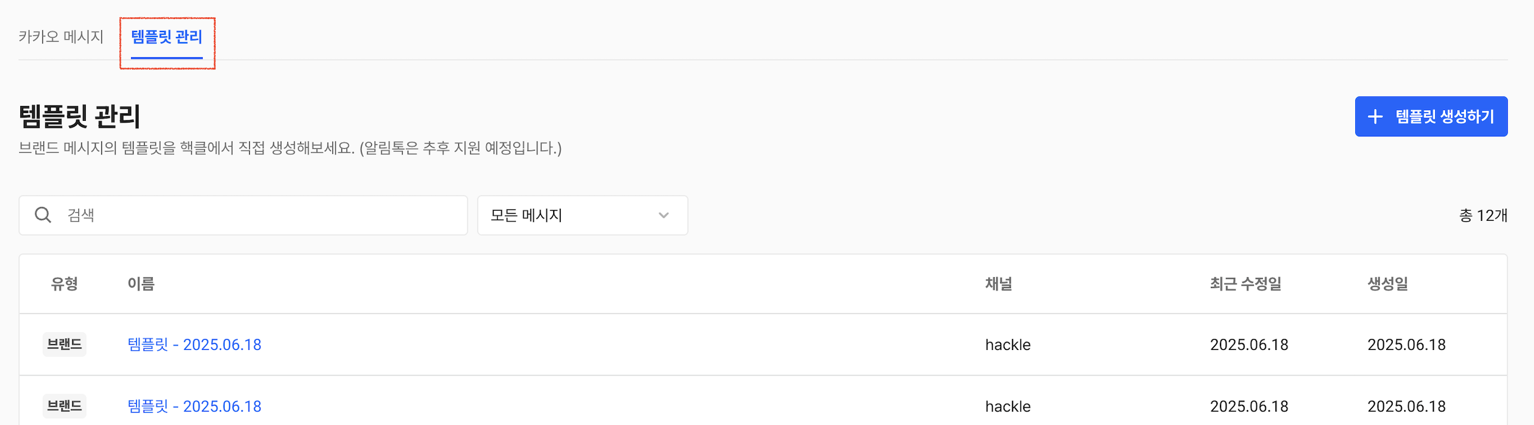Focus the 검색 search input field

(x=243, y=215)
